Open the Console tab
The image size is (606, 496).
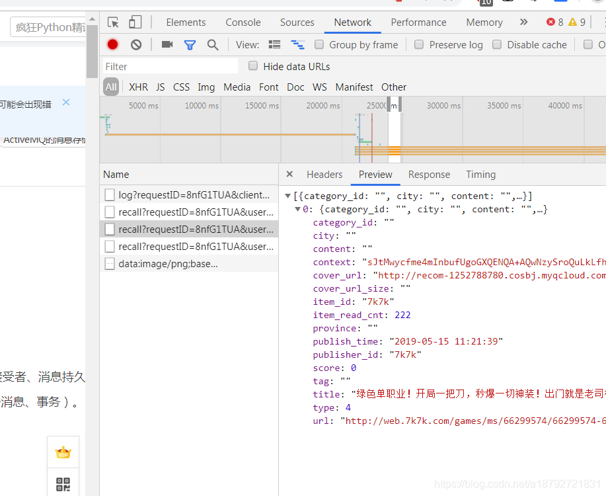pos(243,22)
